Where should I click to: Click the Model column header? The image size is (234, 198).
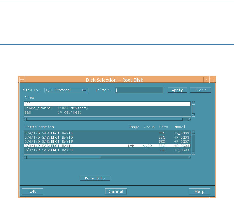(x=180, y=127)
